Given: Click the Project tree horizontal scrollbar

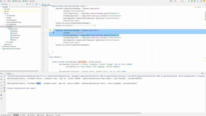Looking at the screenshot, I should (19, 71).
